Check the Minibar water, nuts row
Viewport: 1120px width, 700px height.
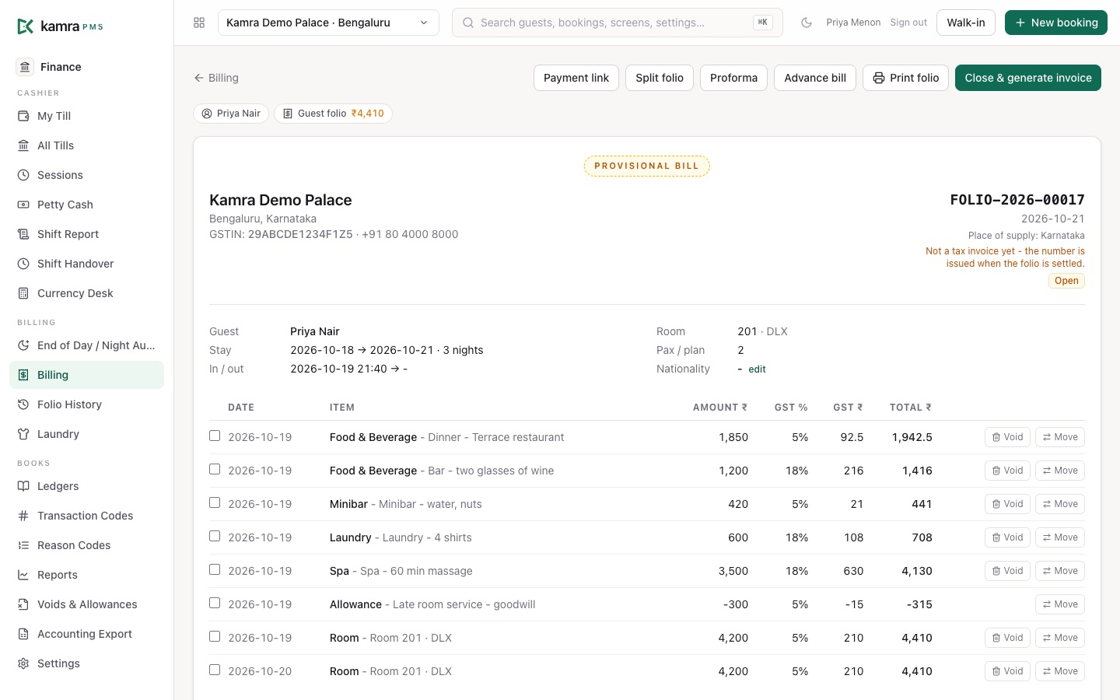(215, 503)
